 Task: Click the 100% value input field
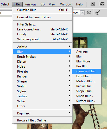pyautogui.click(x=76, y=13)
